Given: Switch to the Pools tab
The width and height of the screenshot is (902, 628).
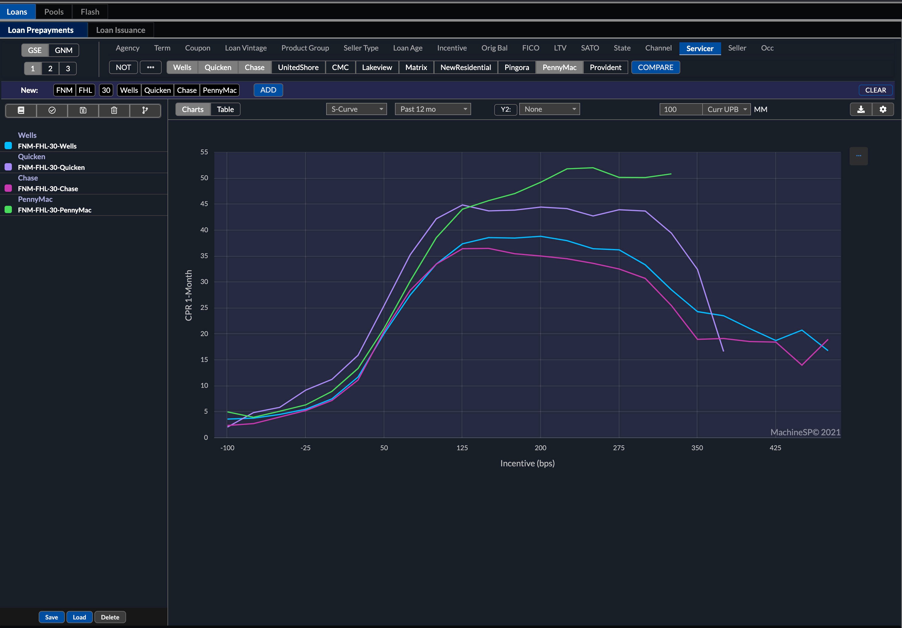Looking at the screenshot, I should click(54, 12).
